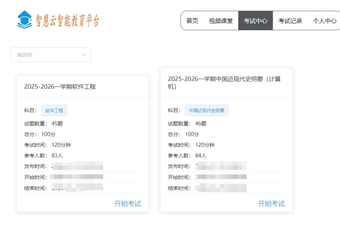Image resolution: width=340 pixels, height=230 pixels.
Task: Open the 个人中心 tab
Action: pos(325,21)
